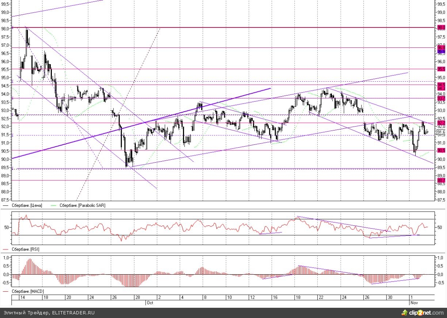Click the 88.7 price level tag
Image resolution: width=447 pixels, height=318 pixels.
tap(441, 180)
